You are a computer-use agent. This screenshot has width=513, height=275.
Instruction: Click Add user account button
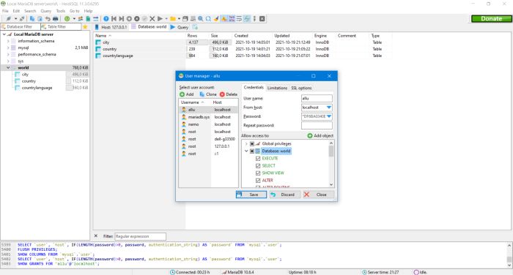(x=186, y=94)
